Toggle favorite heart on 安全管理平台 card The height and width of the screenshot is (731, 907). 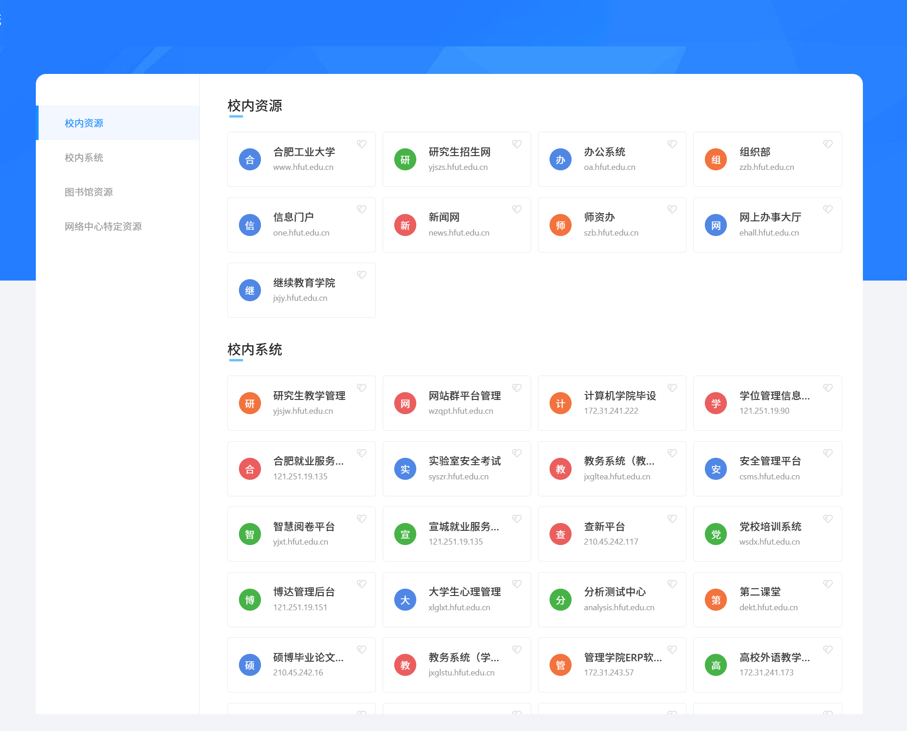tap(828, 453)
